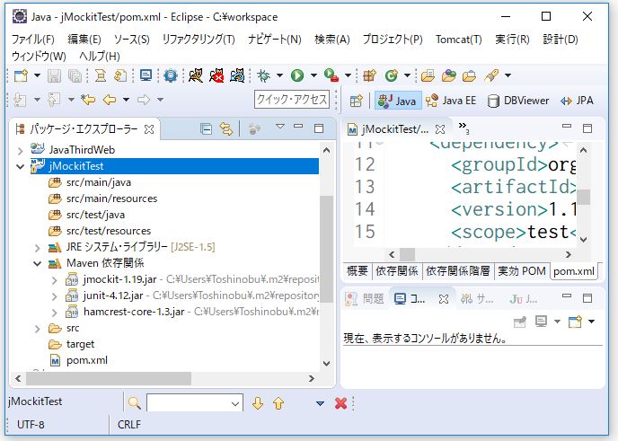
Task: Click the Search flashlight toolbar icon
Action: coord(491,75)
